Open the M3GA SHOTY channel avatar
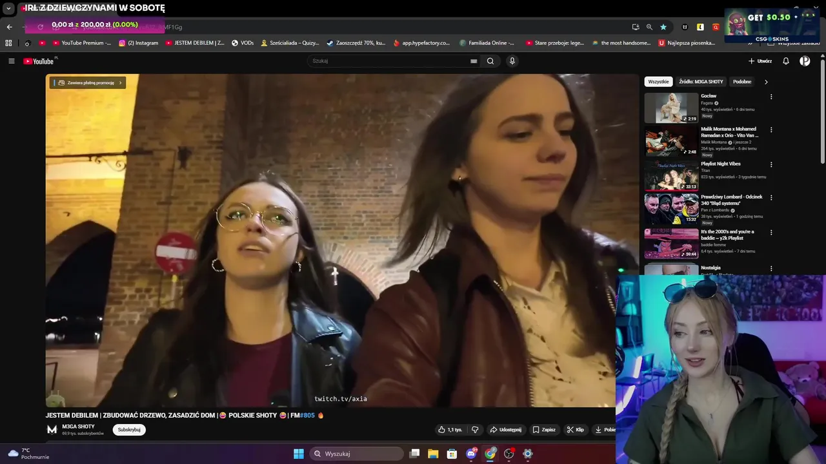Screen dimensions: 826x464 [x=52, y=430]
